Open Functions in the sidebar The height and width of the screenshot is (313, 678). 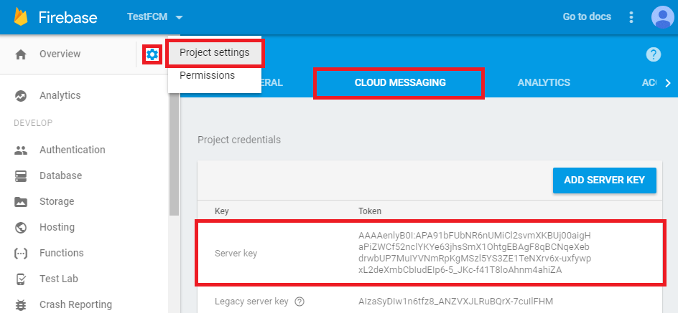coord(61,253)
